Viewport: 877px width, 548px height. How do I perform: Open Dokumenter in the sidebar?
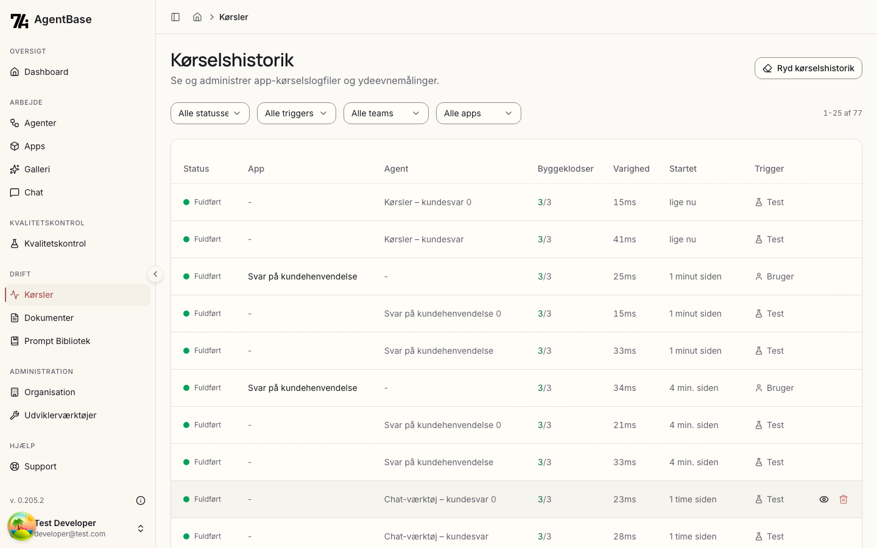point(77,318)
